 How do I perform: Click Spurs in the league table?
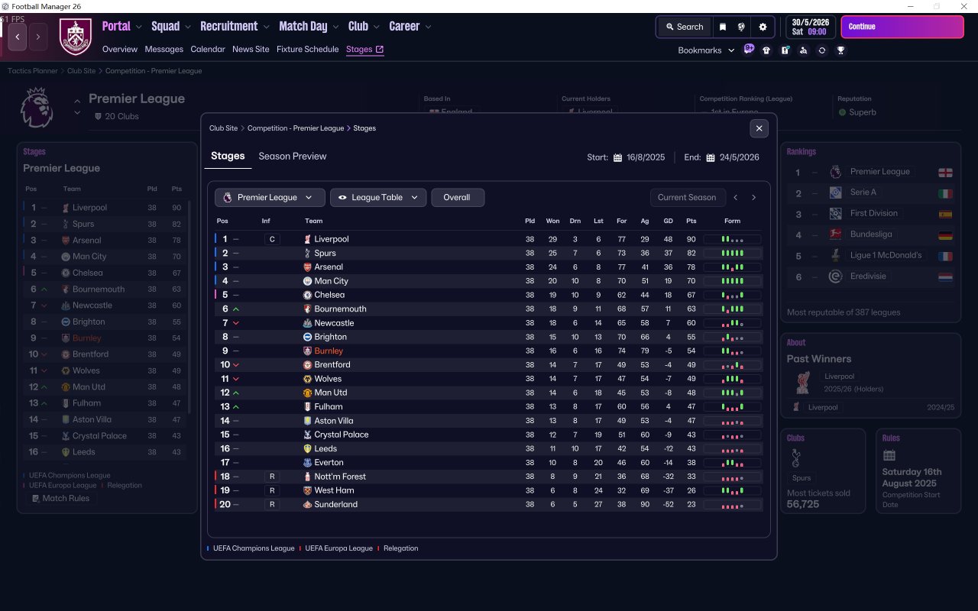[325, 254]
